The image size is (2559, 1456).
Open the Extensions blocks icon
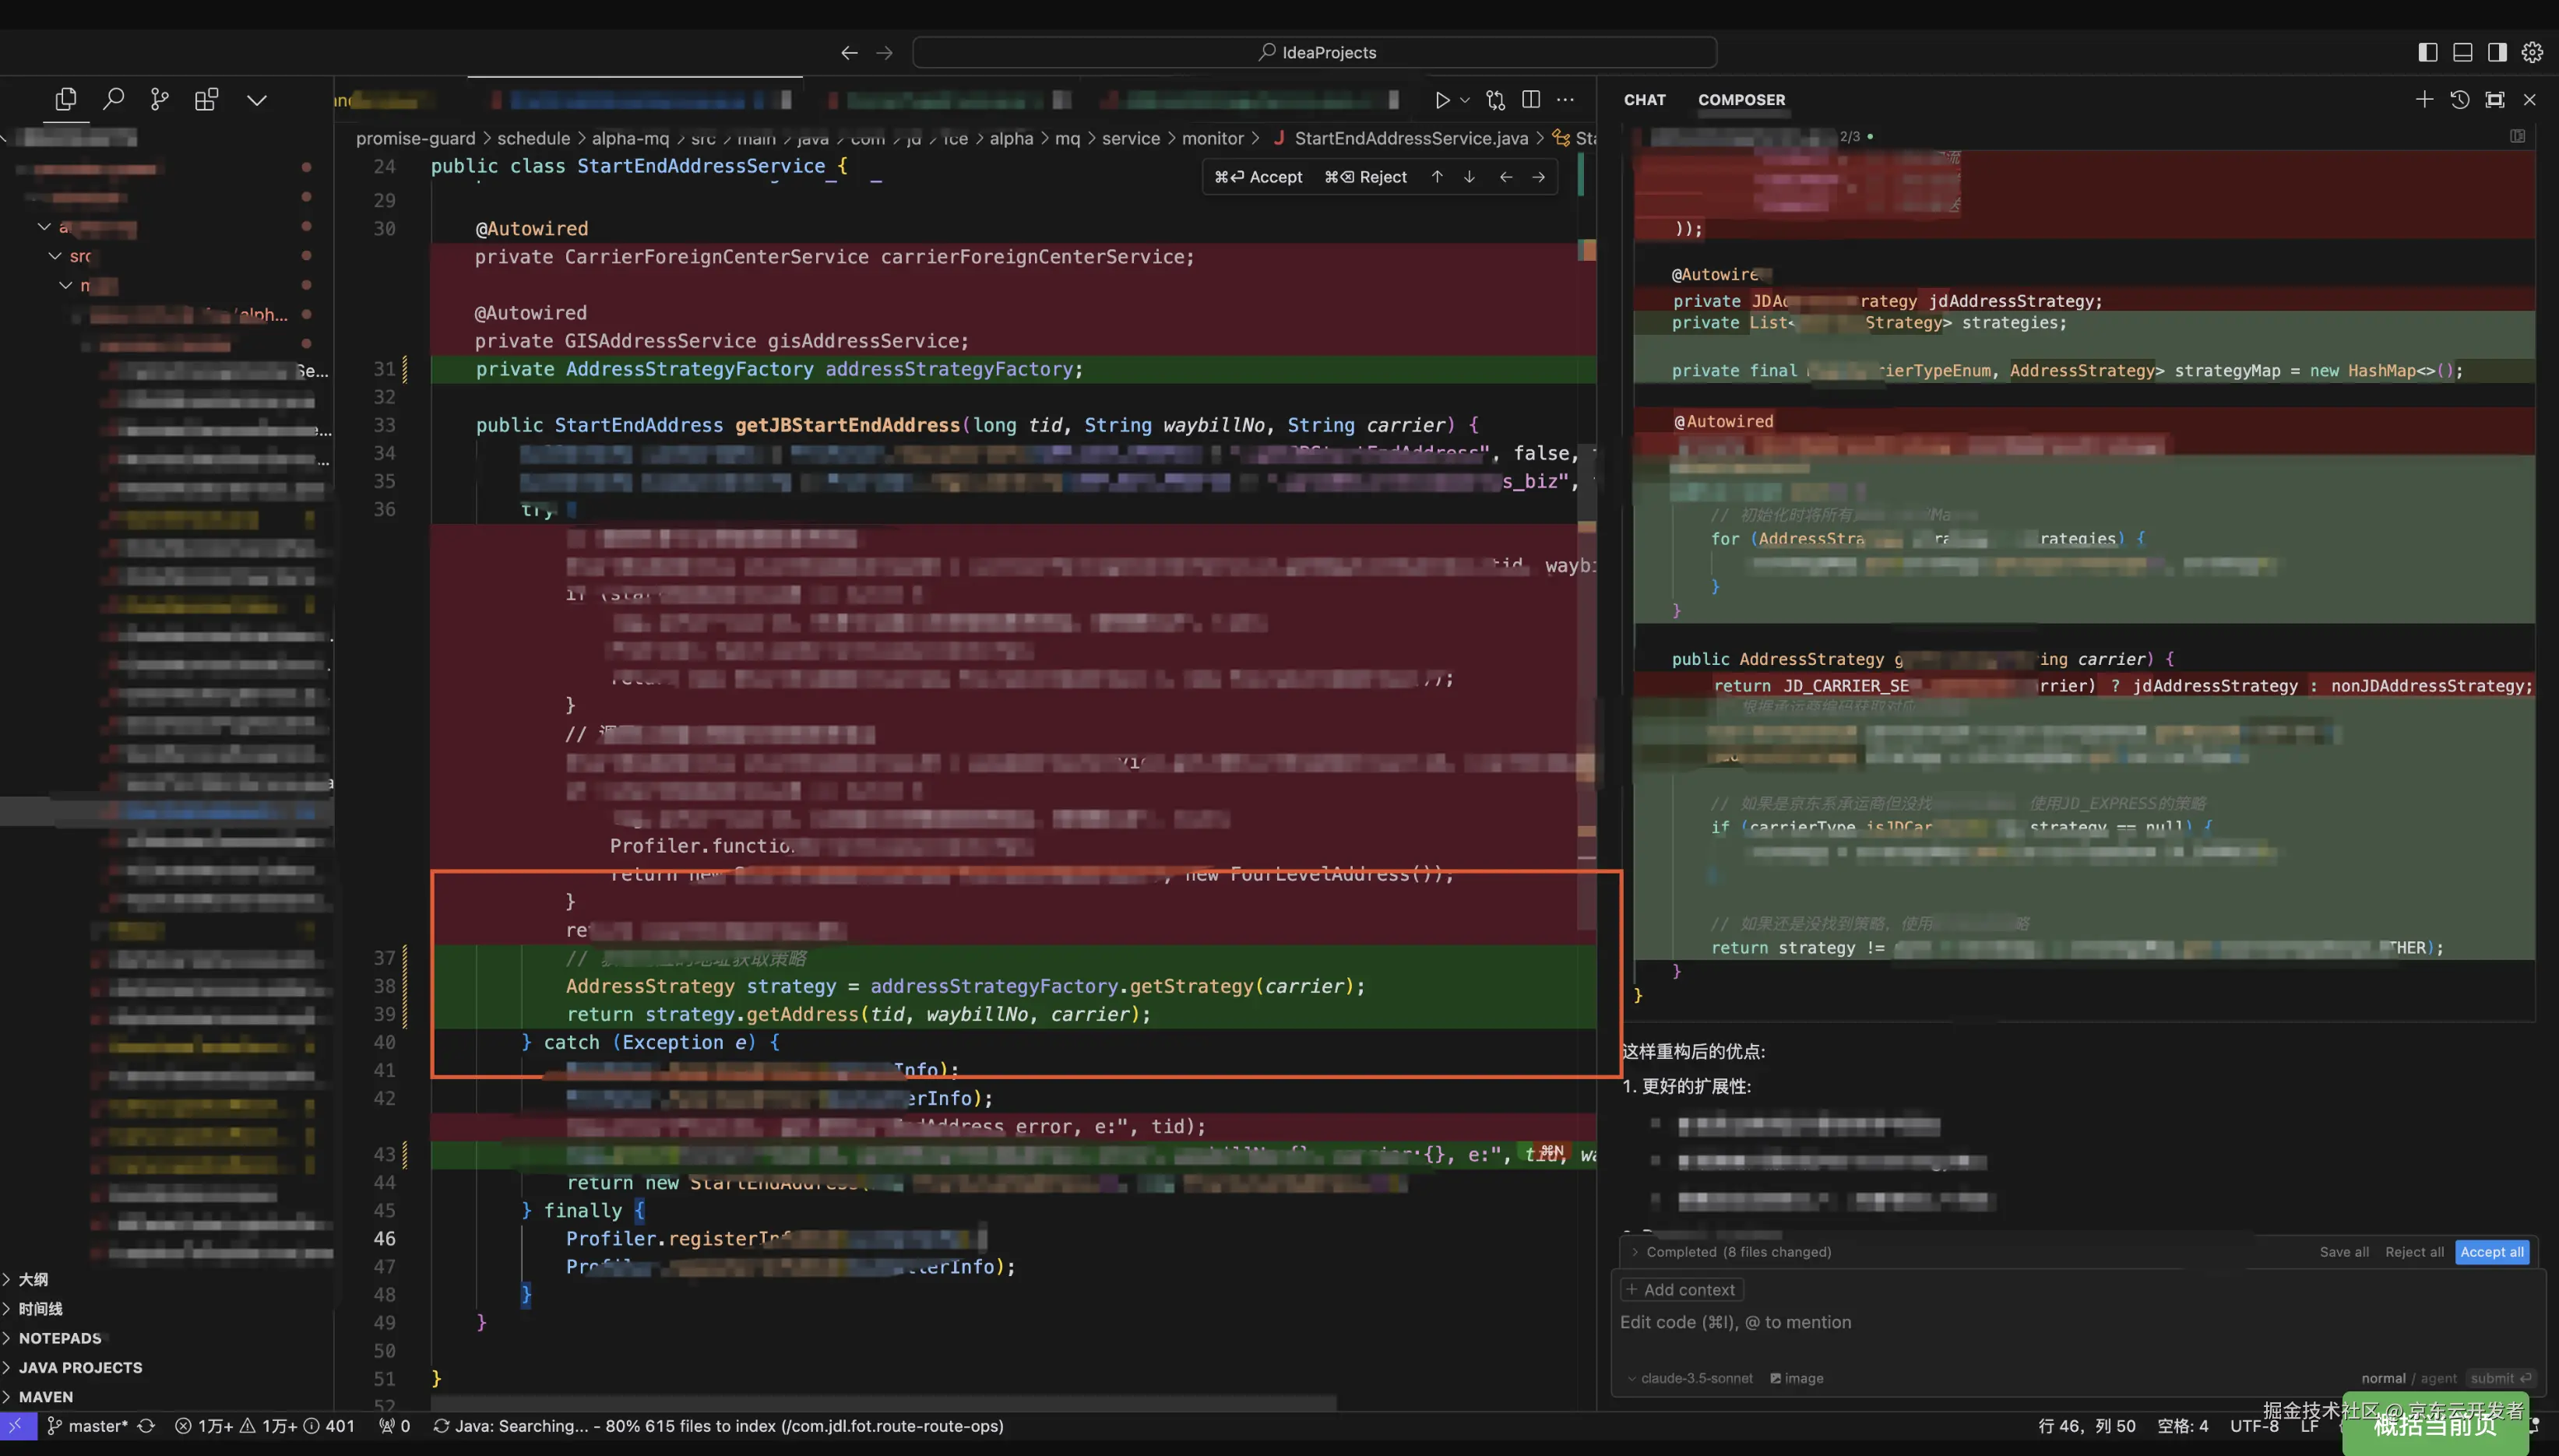[x=206, y=99]
